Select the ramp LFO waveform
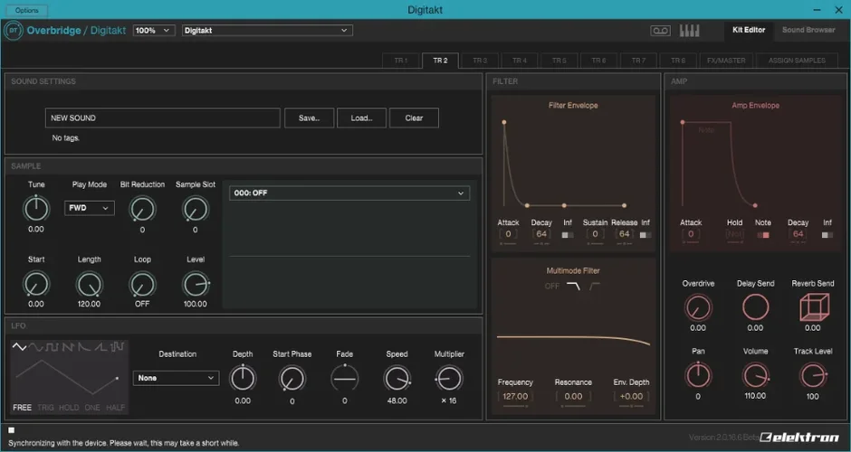This screenshot has width=851, height=452. (x=101, y=347)
